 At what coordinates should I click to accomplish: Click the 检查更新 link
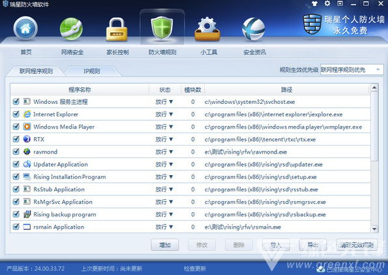pos(195,268)
